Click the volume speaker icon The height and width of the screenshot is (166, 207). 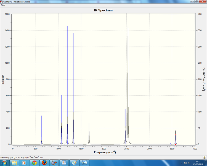(189, 163)
